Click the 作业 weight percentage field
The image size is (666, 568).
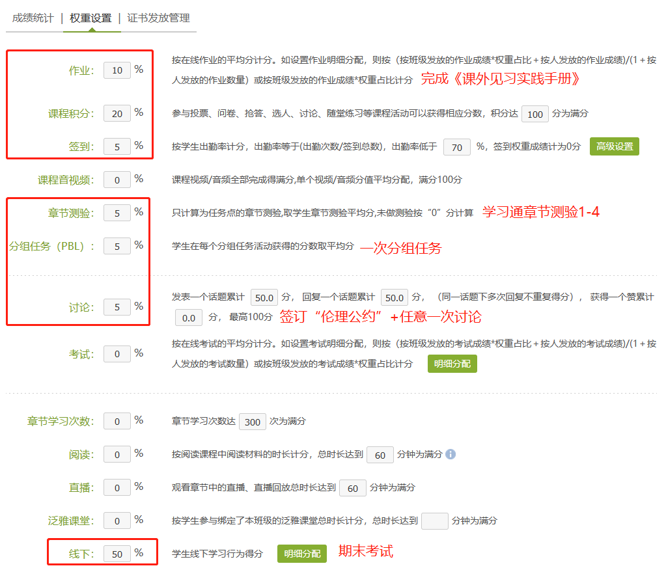(117, 70)
